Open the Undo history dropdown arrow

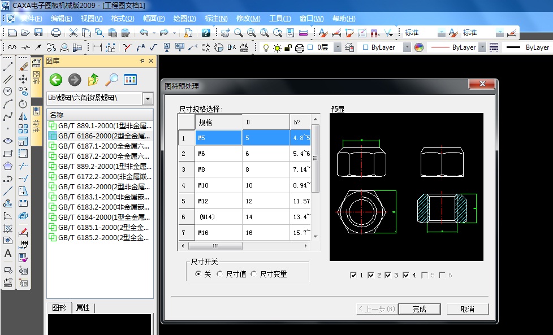154,33
